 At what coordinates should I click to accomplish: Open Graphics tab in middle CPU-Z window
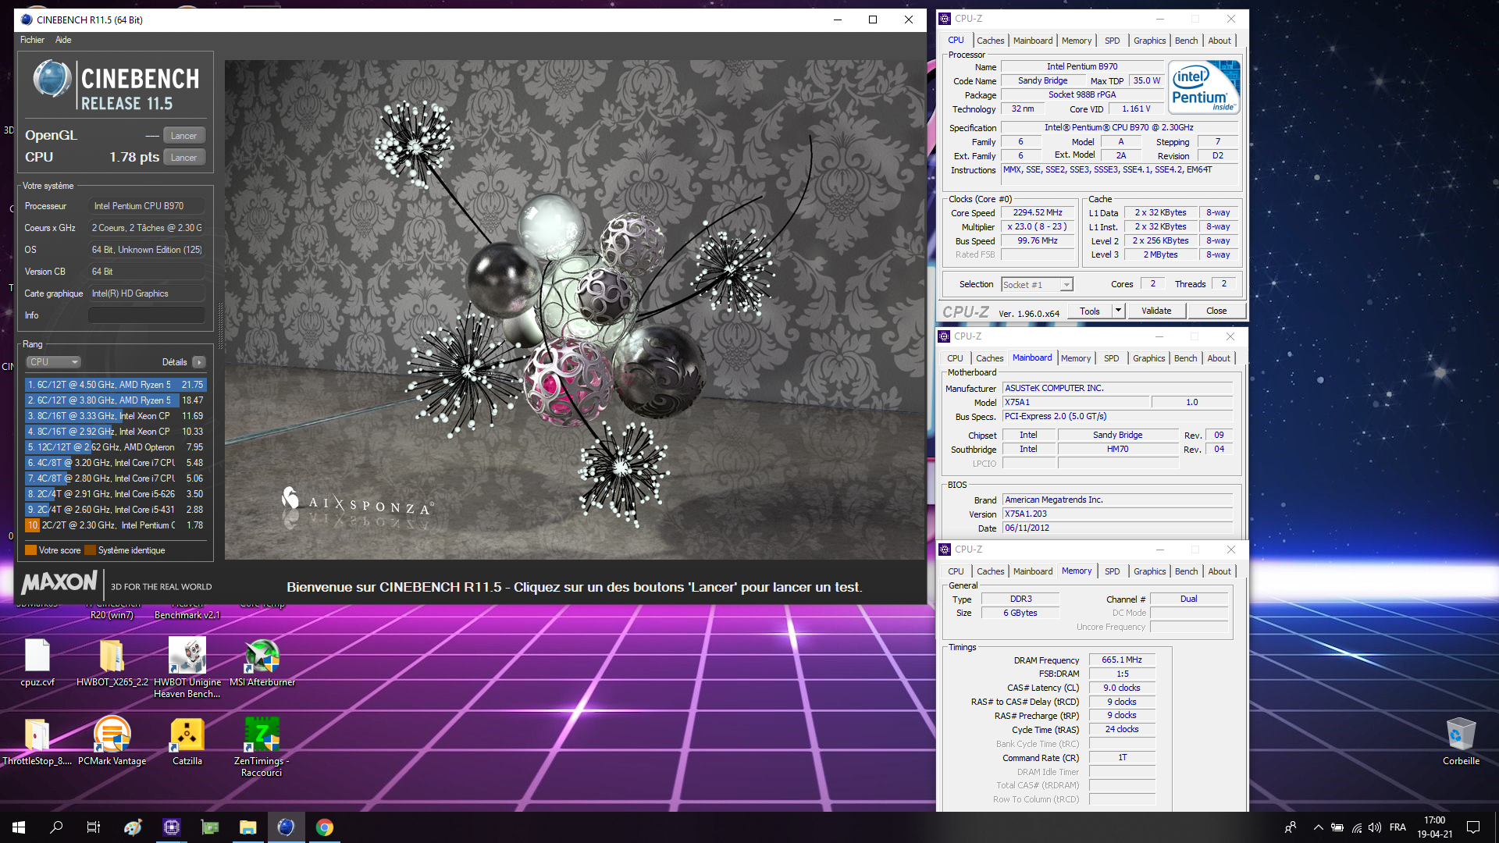pyautogui.click(x=1148, y=358)
